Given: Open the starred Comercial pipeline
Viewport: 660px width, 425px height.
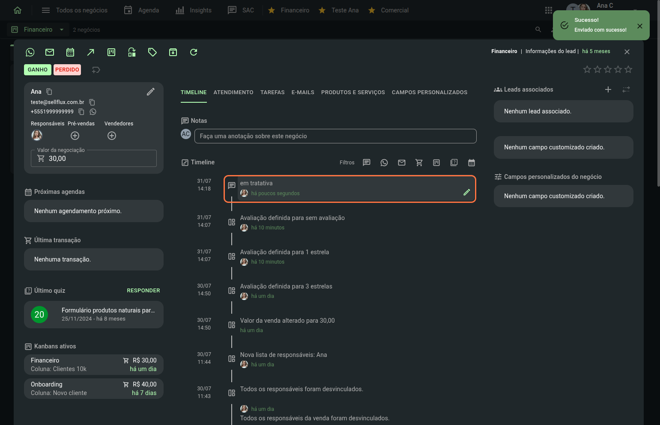Looking at the screenshot, I should (x=388, y=10).
